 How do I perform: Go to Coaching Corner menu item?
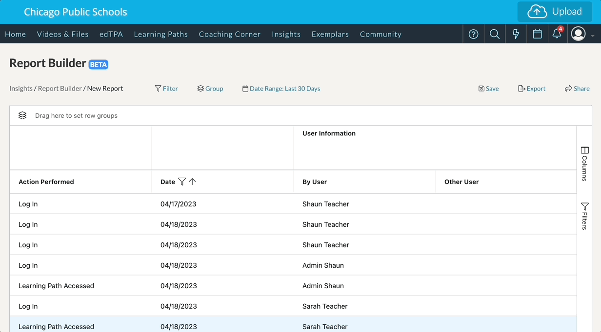point(229,34)
